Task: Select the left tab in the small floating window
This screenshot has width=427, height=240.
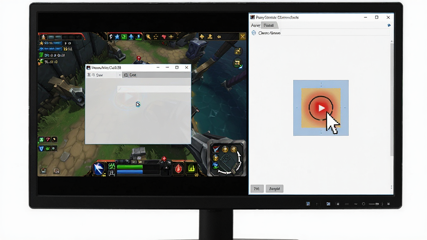Action: pos(103,75)
